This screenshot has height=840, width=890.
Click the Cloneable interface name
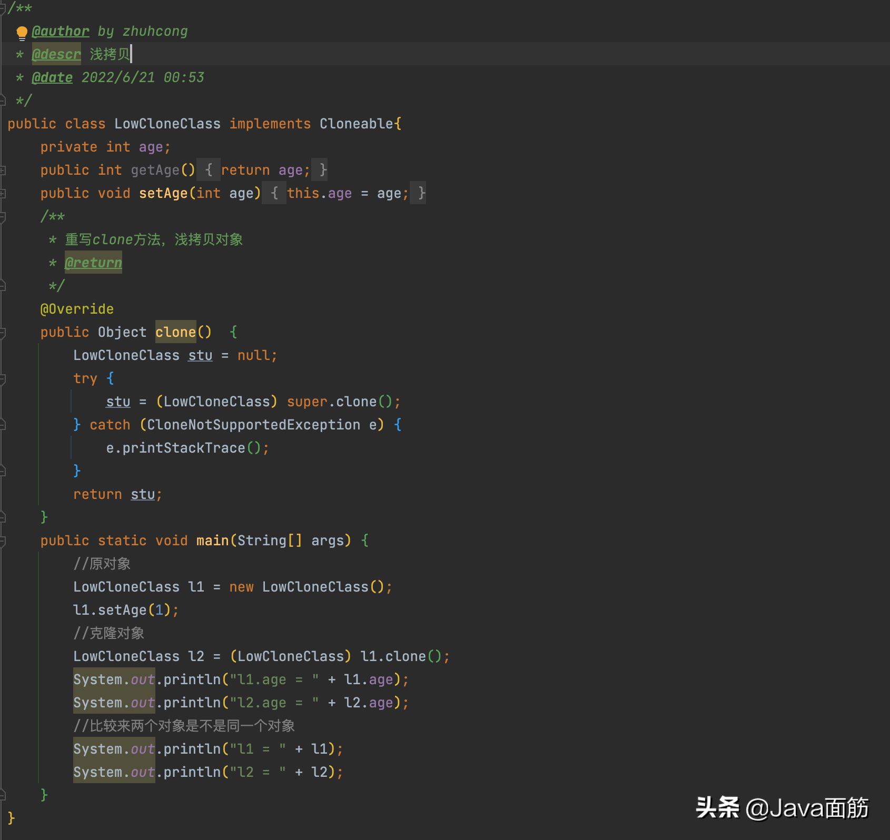pos(357,124)
